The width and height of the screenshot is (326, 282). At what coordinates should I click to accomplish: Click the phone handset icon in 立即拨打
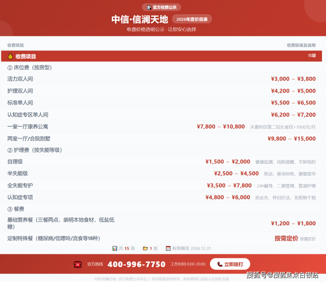(220, 264)
